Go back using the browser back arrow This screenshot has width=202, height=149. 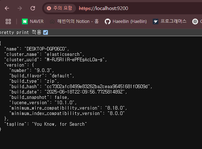(7, 8)
